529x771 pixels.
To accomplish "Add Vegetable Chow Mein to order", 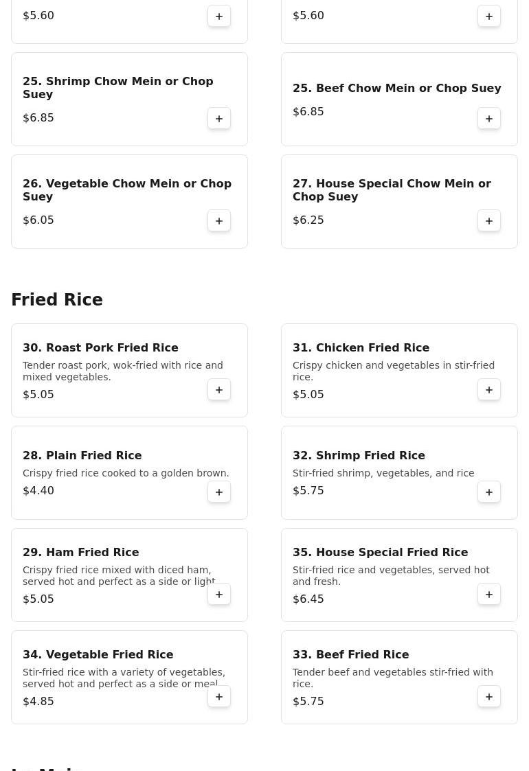I will pyautogui.click(x=219, y=221).
